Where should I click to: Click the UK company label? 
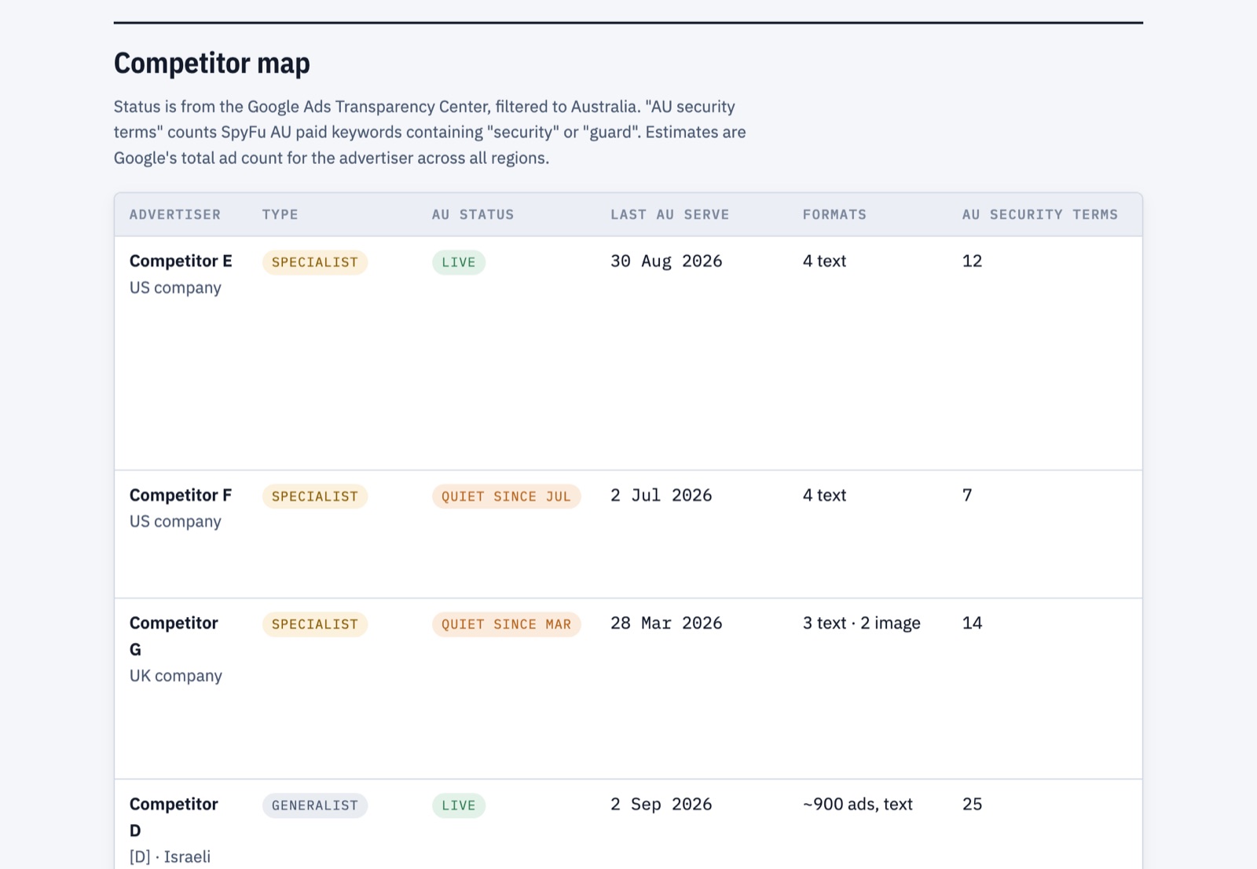pos(176,676)
